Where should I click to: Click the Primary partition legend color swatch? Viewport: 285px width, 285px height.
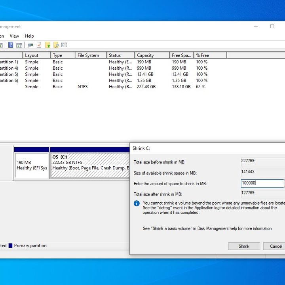[11, 245]
